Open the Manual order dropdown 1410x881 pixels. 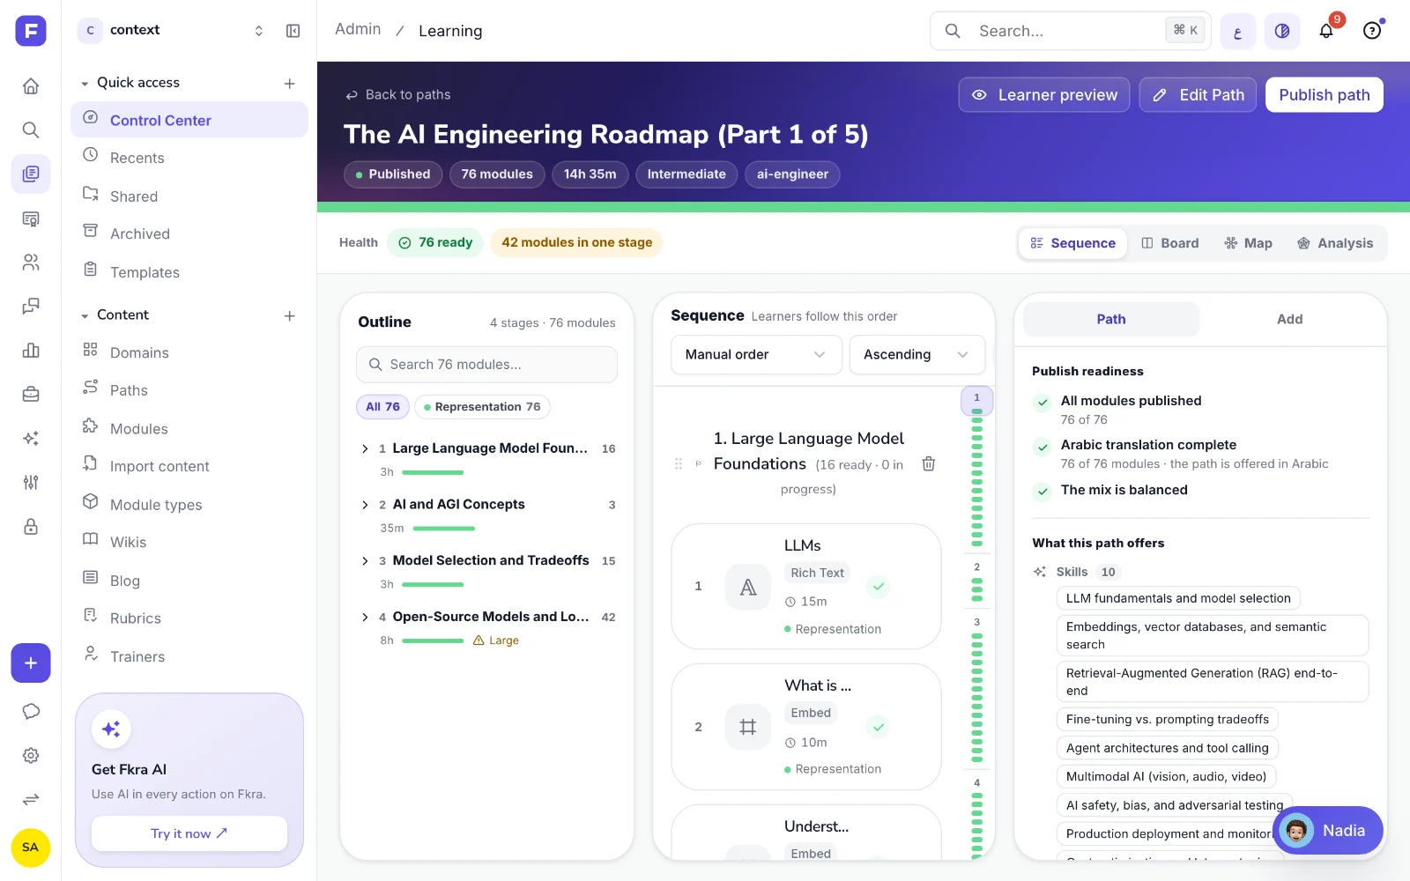756,354
